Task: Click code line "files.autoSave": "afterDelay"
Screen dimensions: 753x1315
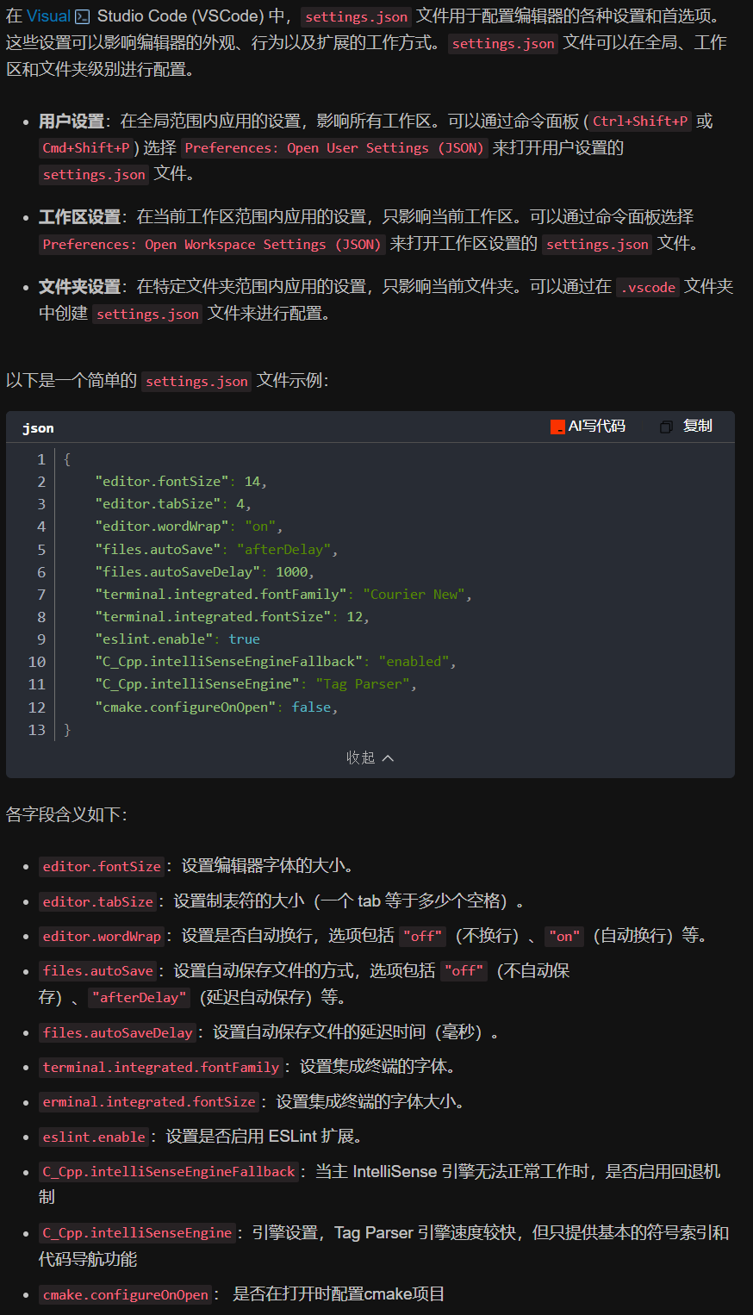Action: click(216, 549)
